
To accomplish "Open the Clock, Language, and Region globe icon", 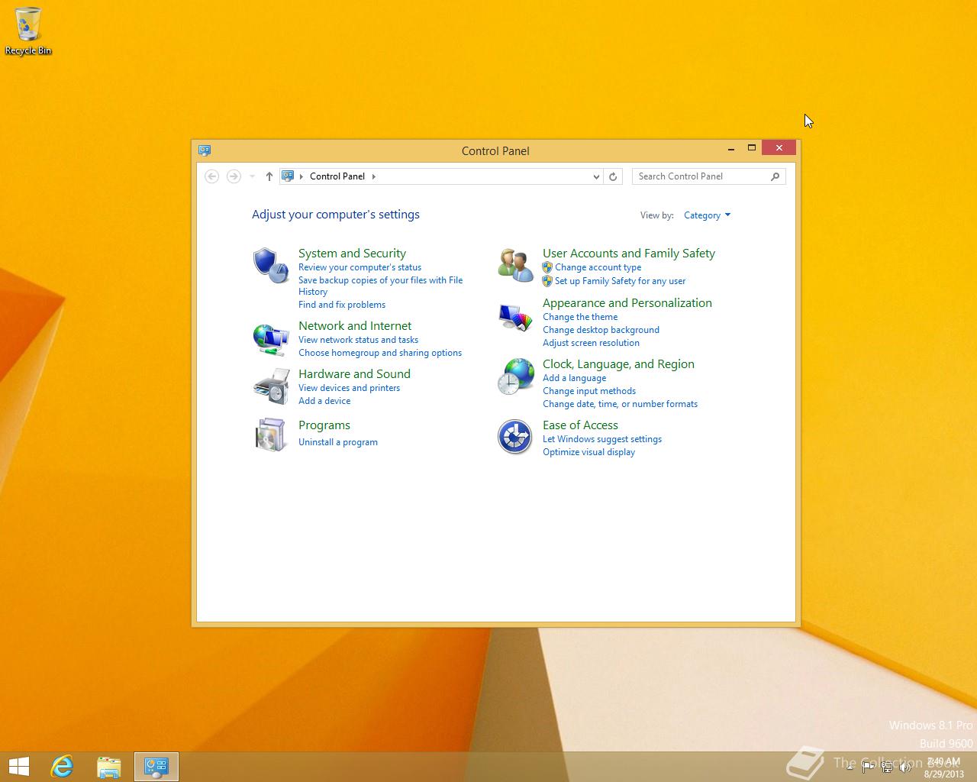I will point(515,376).
